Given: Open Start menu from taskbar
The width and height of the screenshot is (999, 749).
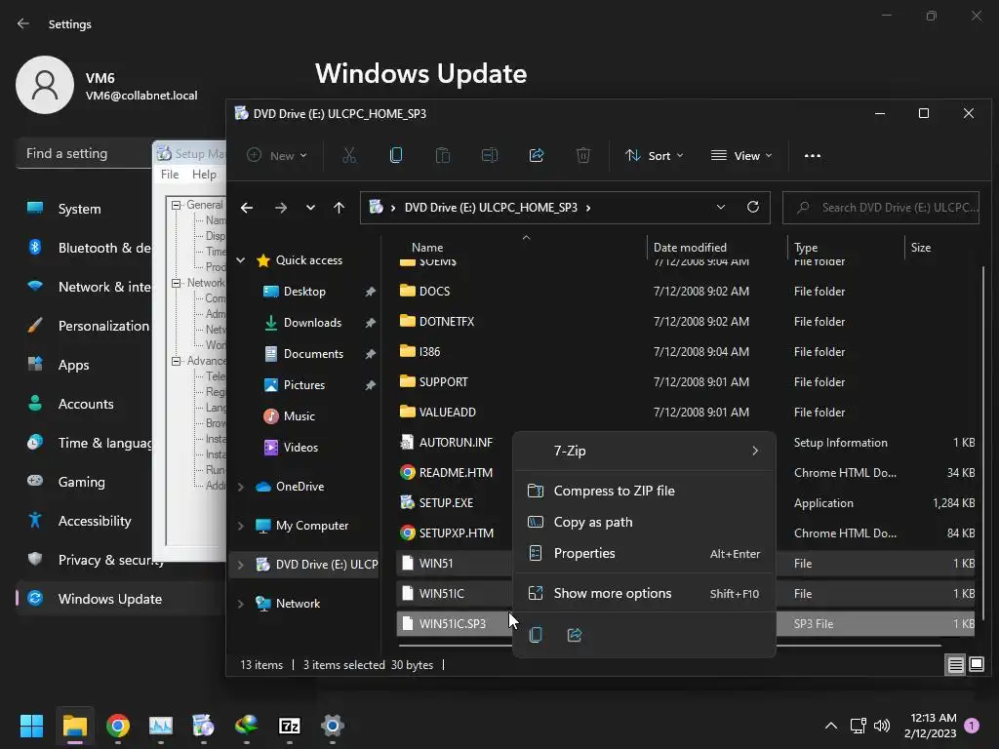Looking at the screenshot, I should tap(32, 726).
